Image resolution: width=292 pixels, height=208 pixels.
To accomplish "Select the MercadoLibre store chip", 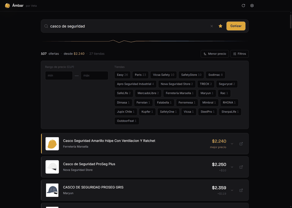I will click(x=148, y=93).
